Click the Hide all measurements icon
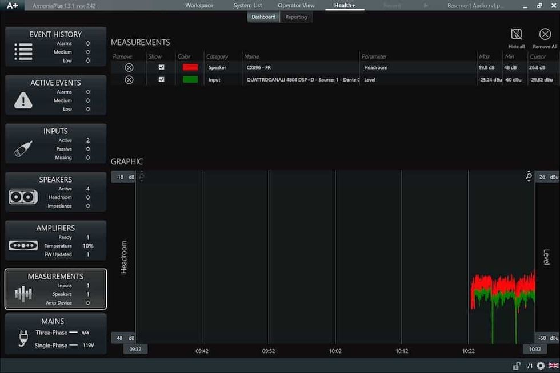 516,35
